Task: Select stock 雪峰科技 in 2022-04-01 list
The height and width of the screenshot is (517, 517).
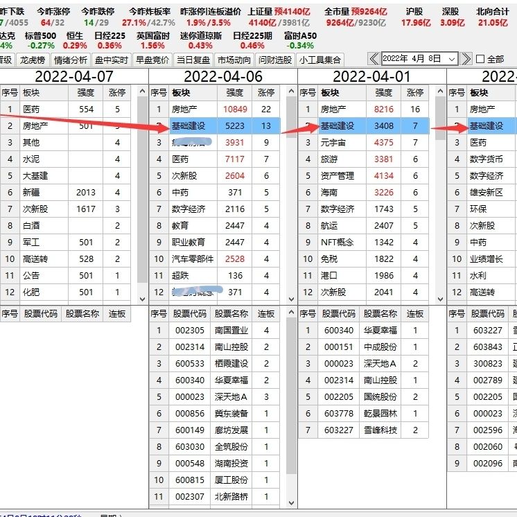Action: click(x=363, y=430)
